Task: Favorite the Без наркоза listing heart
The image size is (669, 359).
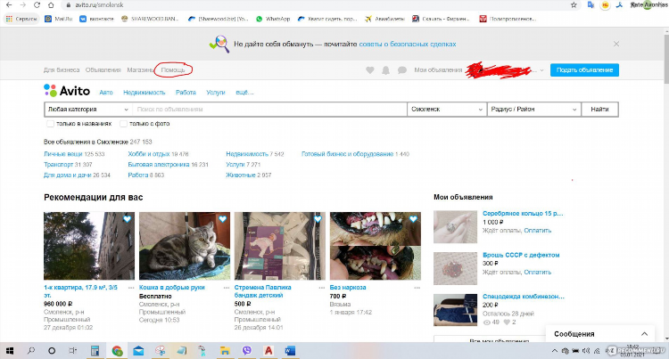Action: click(413, 219)
